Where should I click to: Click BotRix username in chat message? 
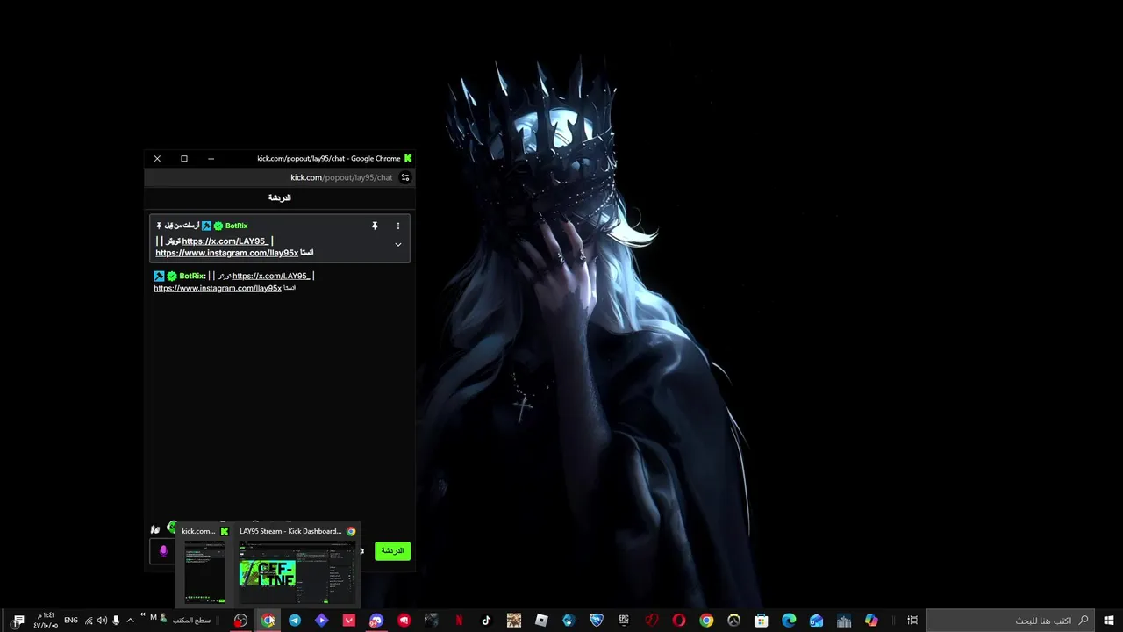click(192, 276)
